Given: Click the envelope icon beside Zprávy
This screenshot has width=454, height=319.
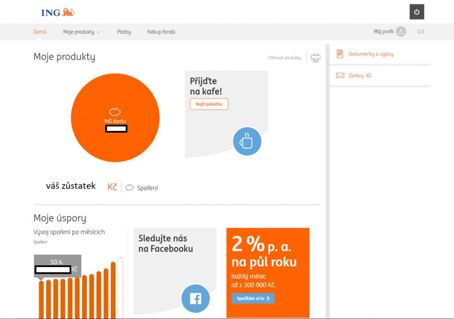Looking at the screenshot, I should tap(340, 75).
